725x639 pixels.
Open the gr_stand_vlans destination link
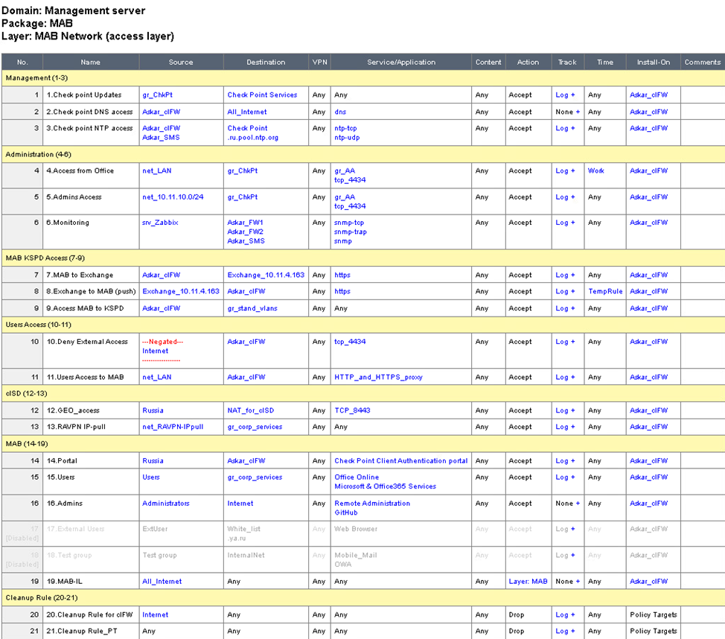(x=252, y=308)
